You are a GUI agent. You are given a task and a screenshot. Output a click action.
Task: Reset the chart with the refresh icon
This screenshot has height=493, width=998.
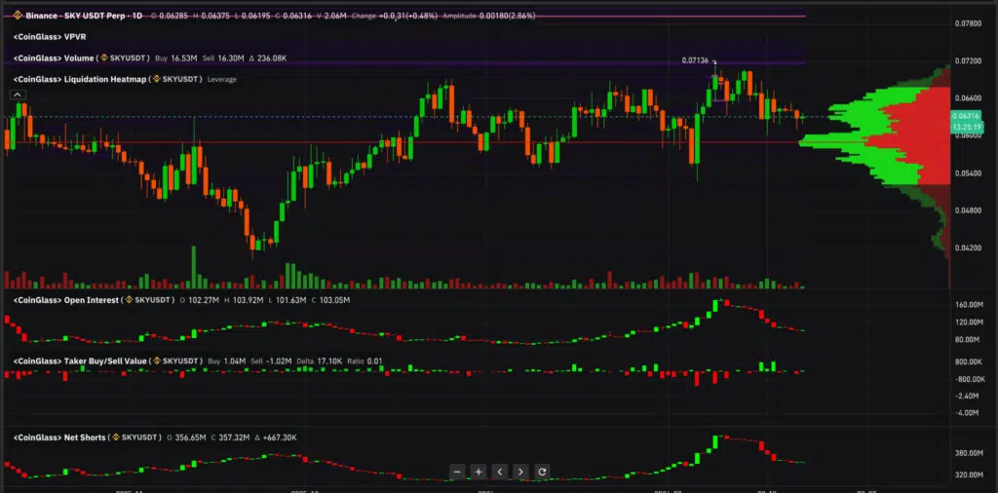(542, 472)
